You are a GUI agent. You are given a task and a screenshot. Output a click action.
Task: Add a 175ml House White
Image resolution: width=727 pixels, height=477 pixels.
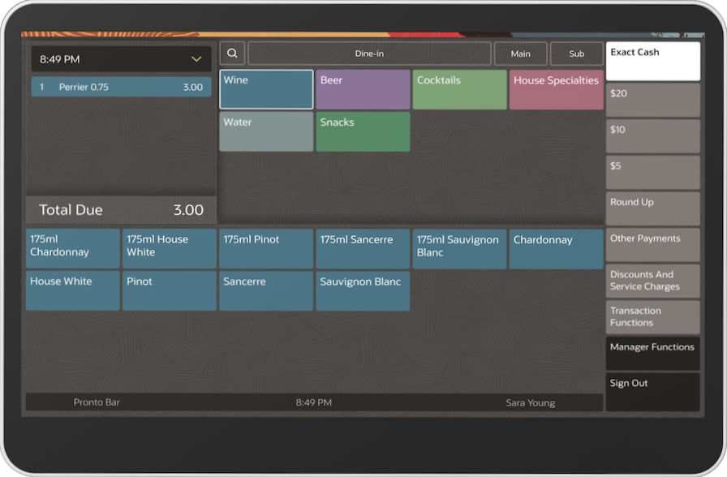pyautogui.click(x=170, y=248)
